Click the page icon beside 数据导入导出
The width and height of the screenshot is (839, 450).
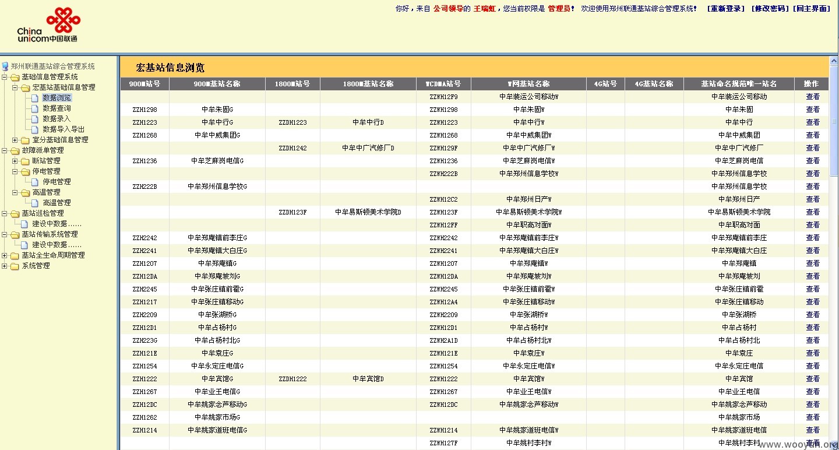click(x=35, y=129)
